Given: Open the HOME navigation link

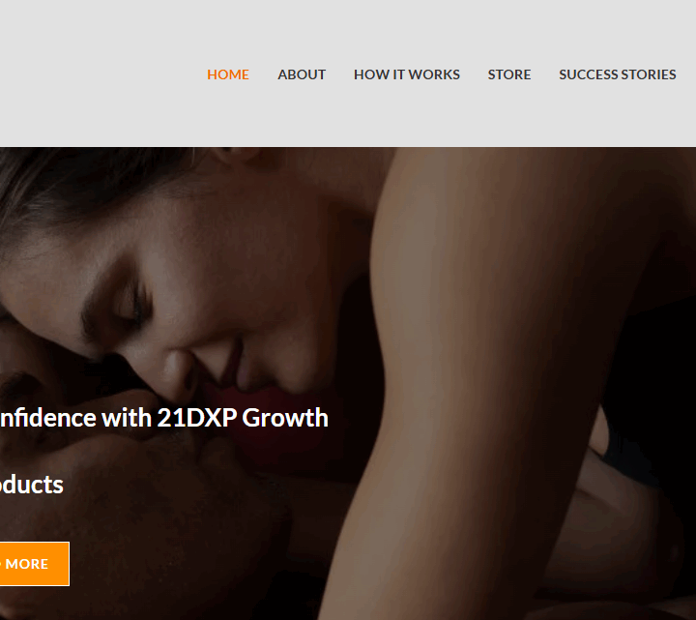Looking at the screenshot, I should click(228, 74).
